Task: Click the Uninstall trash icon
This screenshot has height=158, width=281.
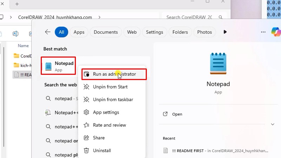Action: [86, 151]
